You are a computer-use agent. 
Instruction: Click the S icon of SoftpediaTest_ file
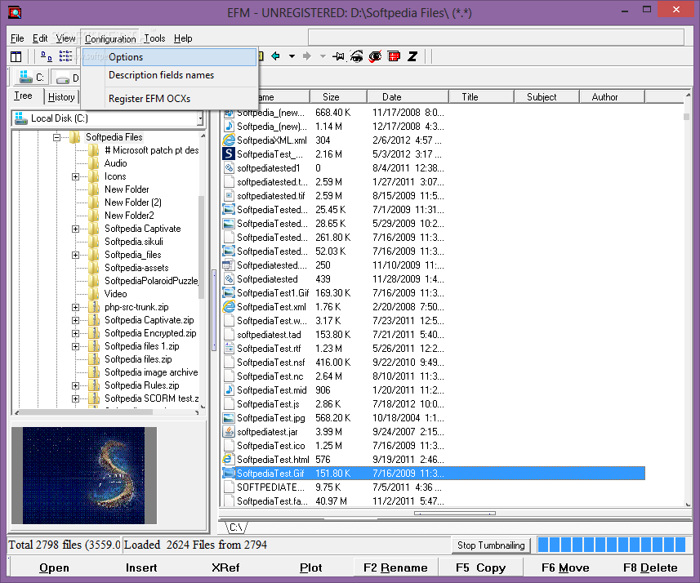[x=229, y=154]
